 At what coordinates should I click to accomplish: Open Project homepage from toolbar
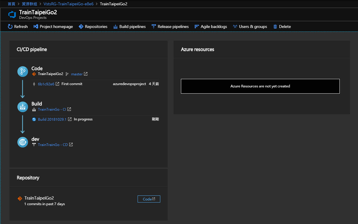53,26
